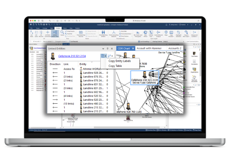The height and width of the screenshot is (159, 230).
Task: Open Link Summarization
Action: click(193, 41)
